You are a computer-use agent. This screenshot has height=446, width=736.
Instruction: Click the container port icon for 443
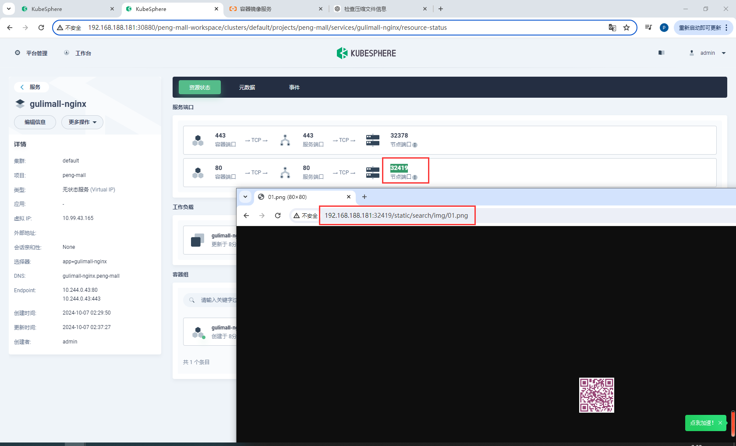click(x=198, y=140)
